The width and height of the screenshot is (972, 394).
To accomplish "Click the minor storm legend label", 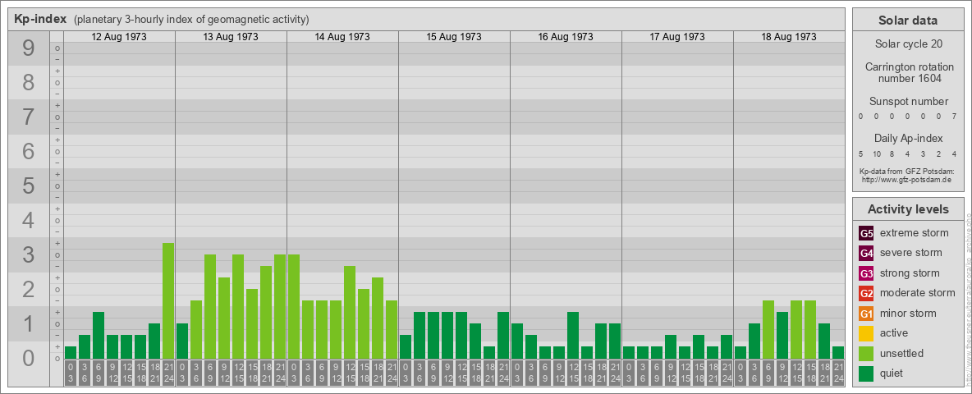I will (908, 314).
